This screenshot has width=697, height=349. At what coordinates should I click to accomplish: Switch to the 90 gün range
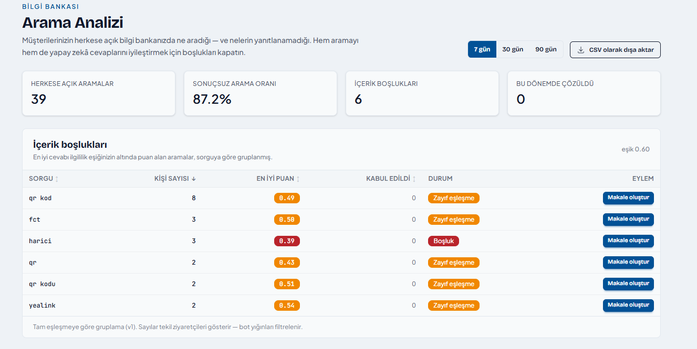pyautogui.click(x=546, y=49)
